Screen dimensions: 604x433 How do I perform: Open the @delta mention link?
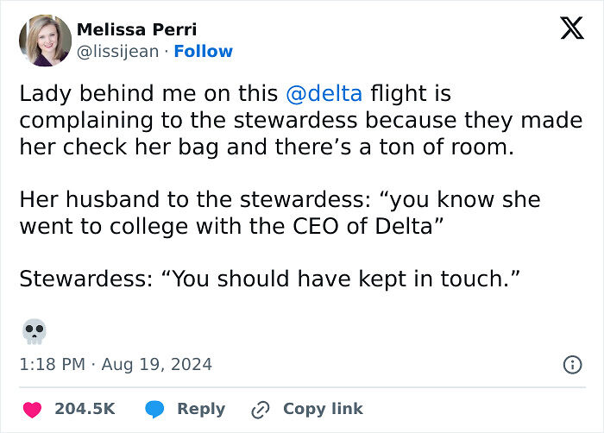(323, 92)
